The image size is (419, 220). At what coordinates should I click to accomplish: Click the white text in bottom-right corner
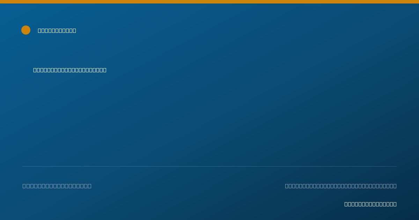pos(370,204)
